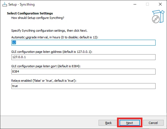Click the 'Setup - Syncthing' title bar text
This screenshot has height=129, width=167.
(x=22, y=4)
